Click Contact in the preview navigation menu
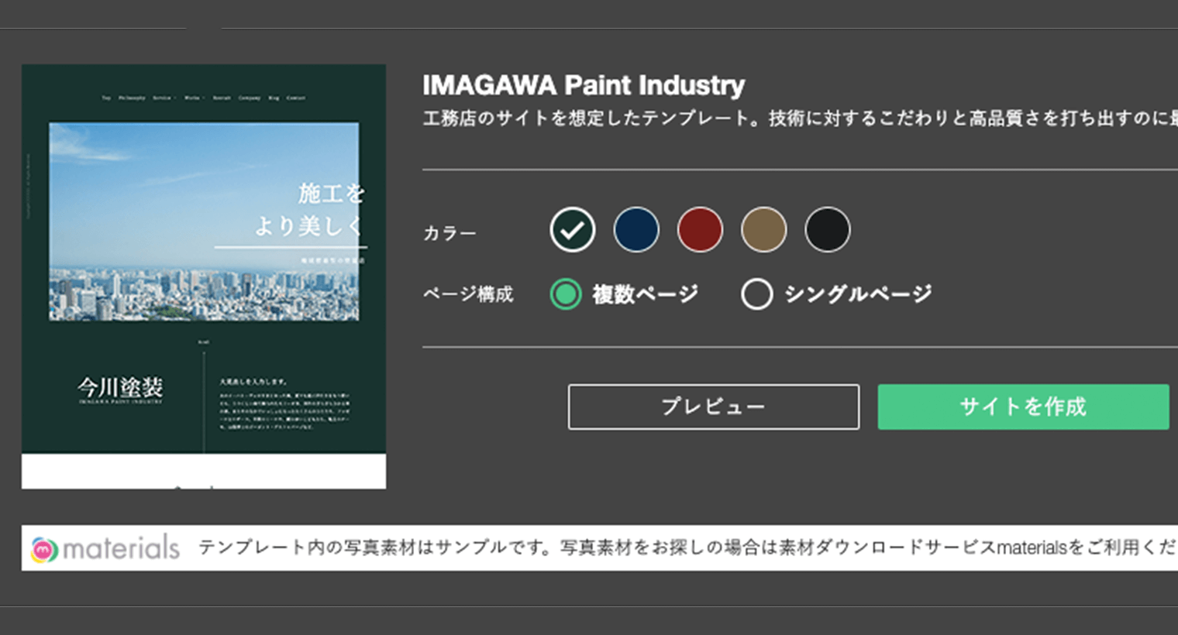 tap(296, 98)
